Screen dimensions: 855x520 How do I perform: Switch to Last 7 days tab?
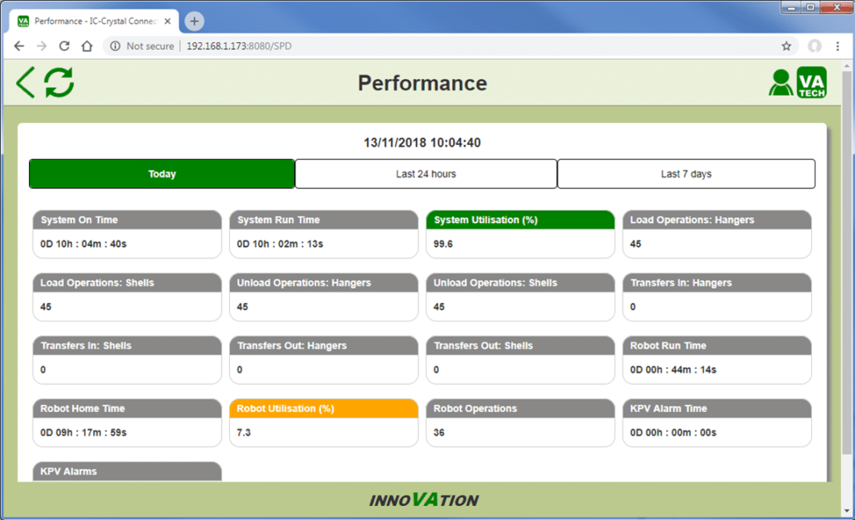[686, 174]
